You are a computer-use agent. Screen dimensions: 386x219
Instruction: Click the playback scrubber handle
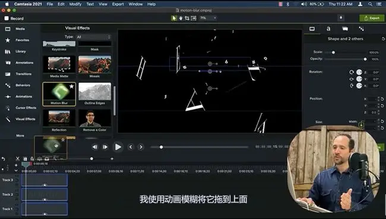click(x=162, y=147)
